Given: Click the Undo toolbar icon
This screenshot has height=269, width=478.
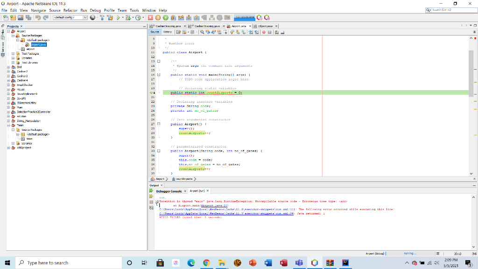Looking at the screenshot, I should 38,17.
